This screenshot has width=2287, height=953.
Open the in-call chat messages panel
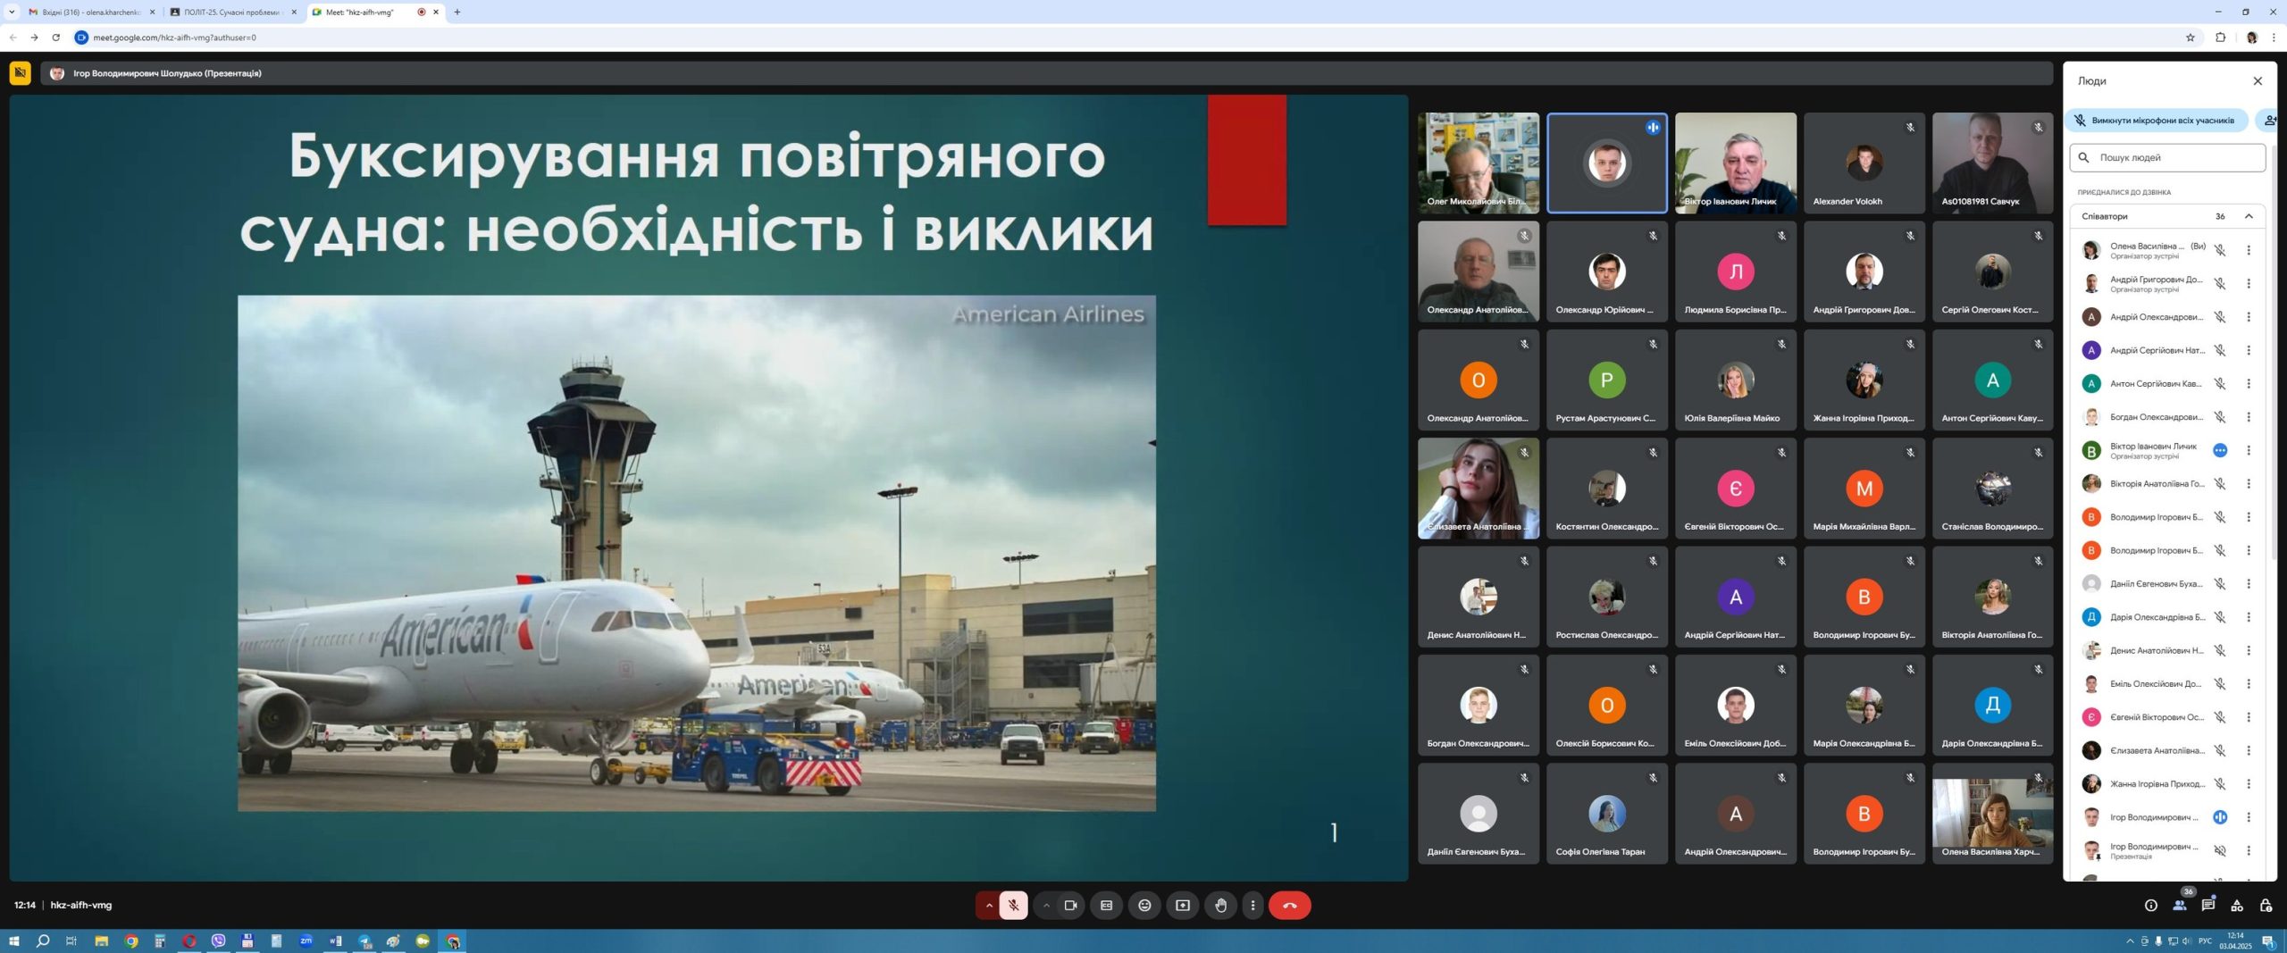(2207, 905)
